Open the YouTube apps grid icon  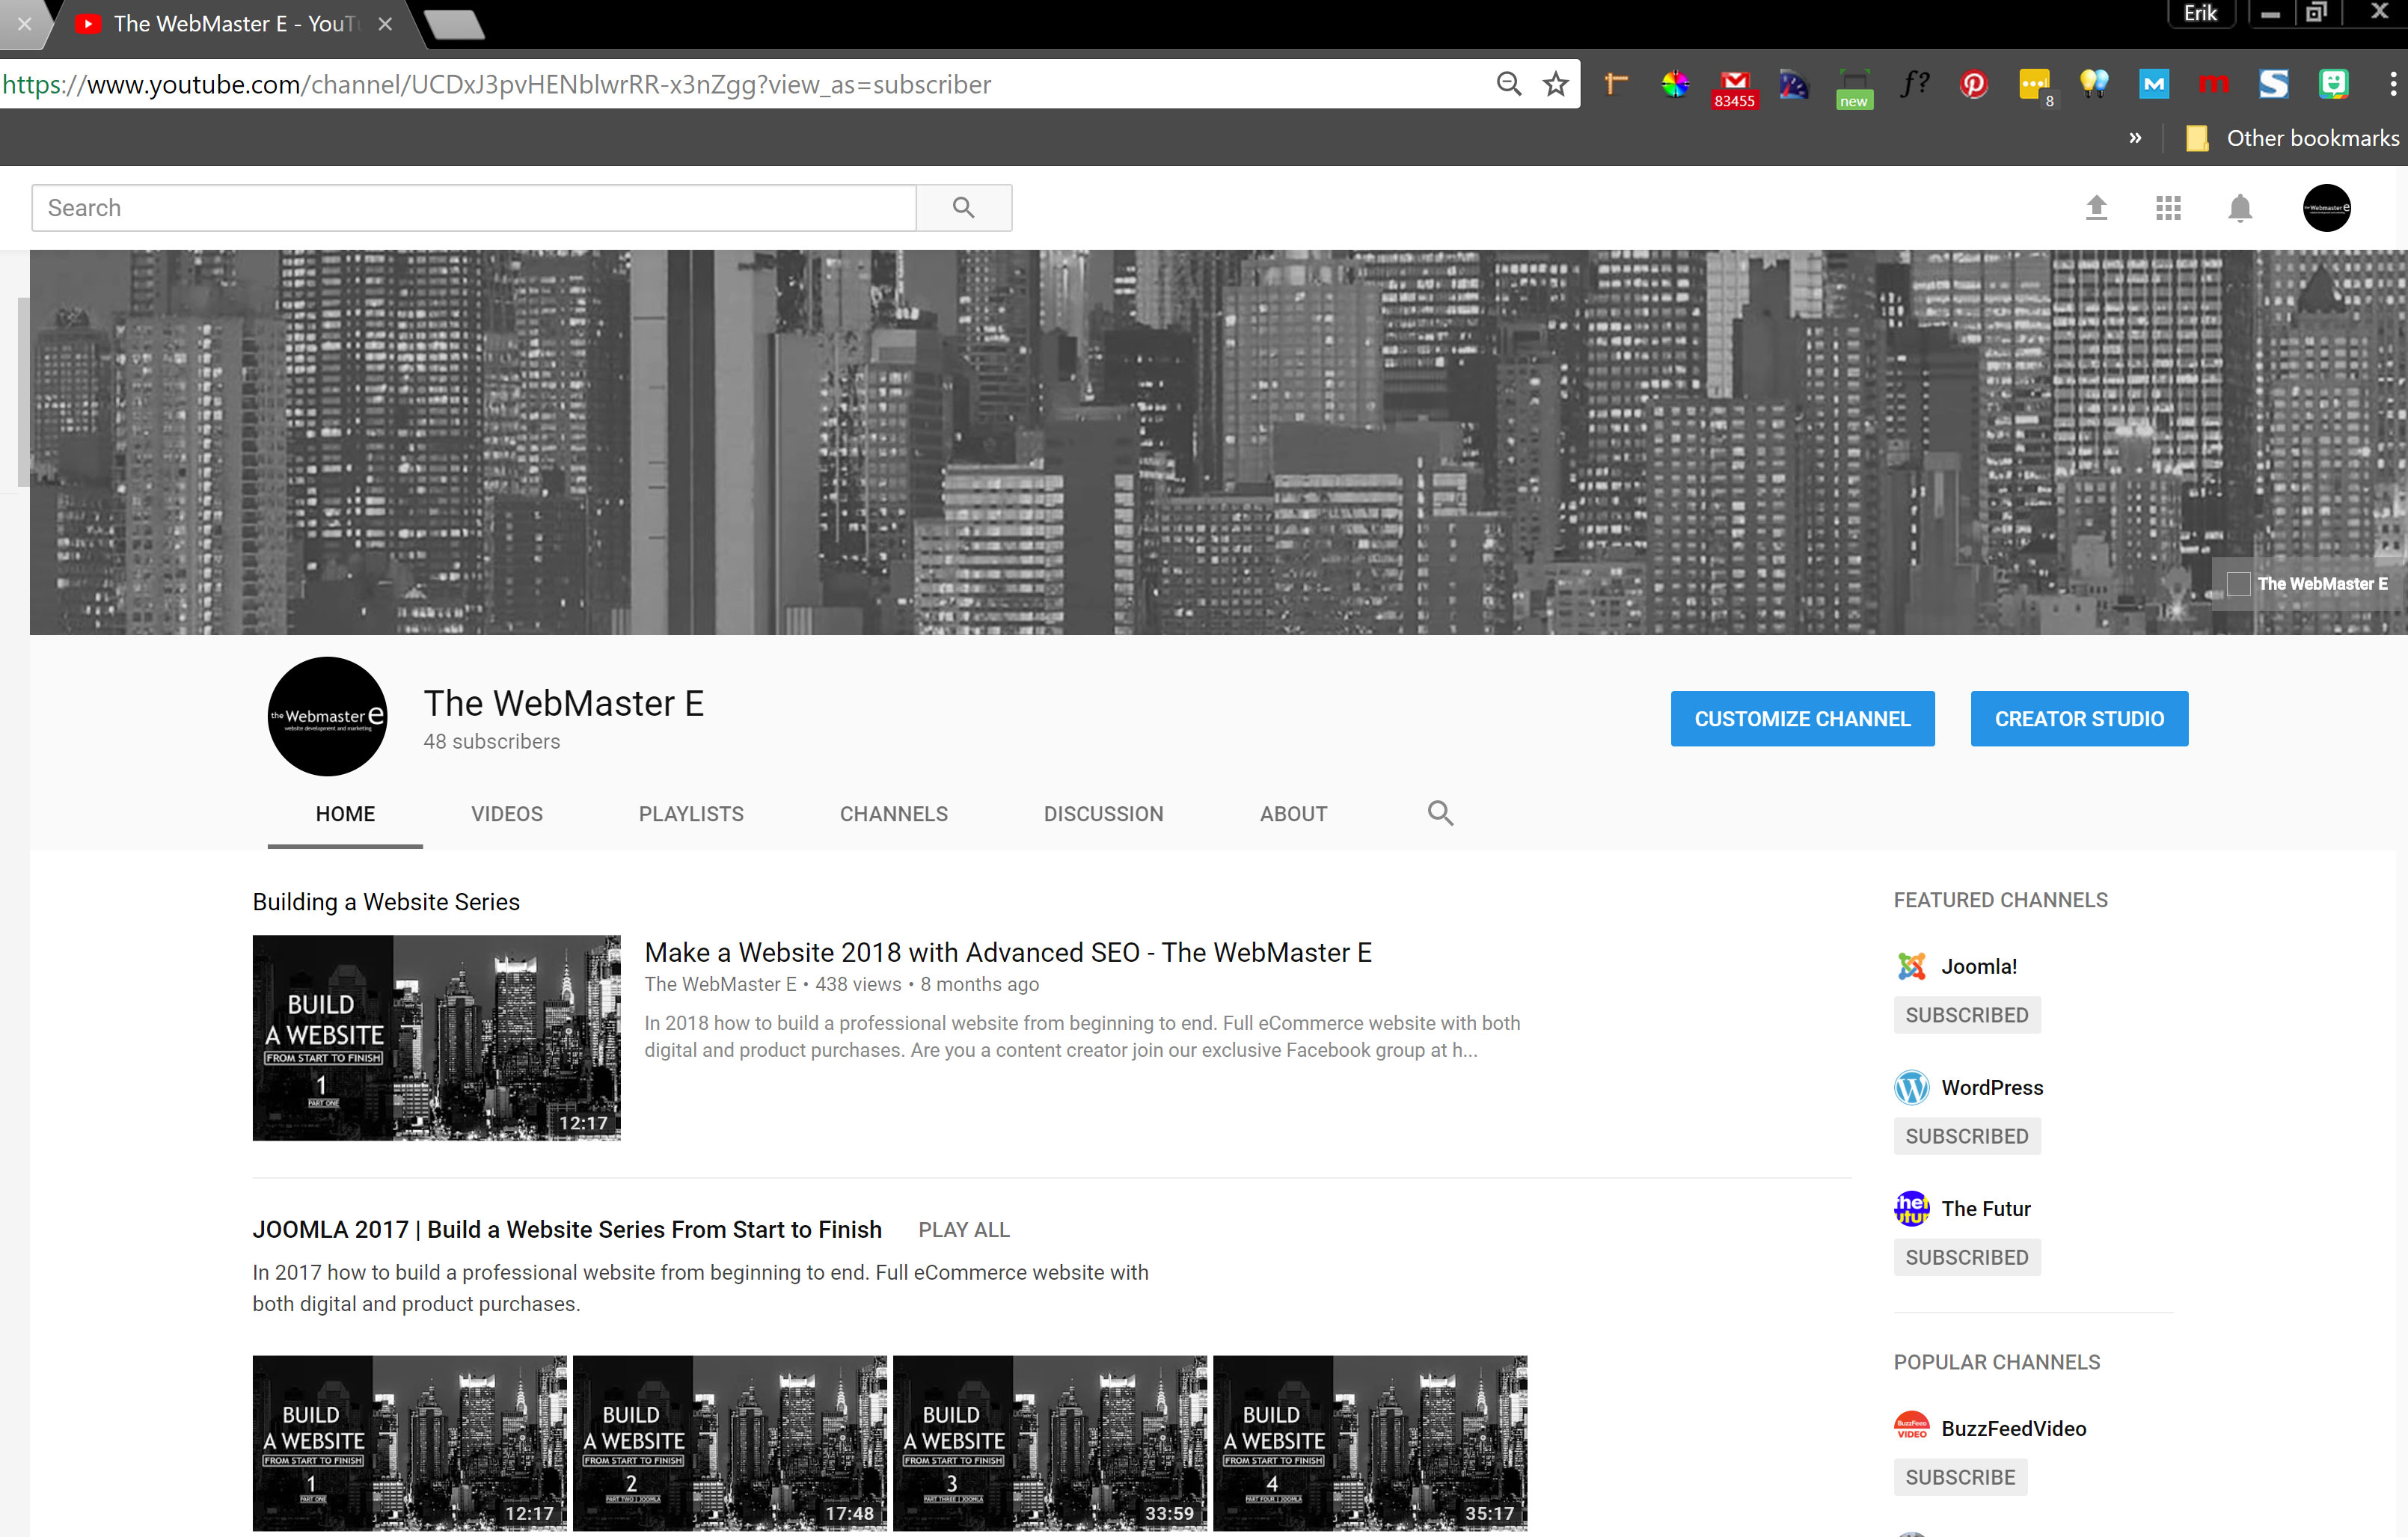pos(2168,207)
